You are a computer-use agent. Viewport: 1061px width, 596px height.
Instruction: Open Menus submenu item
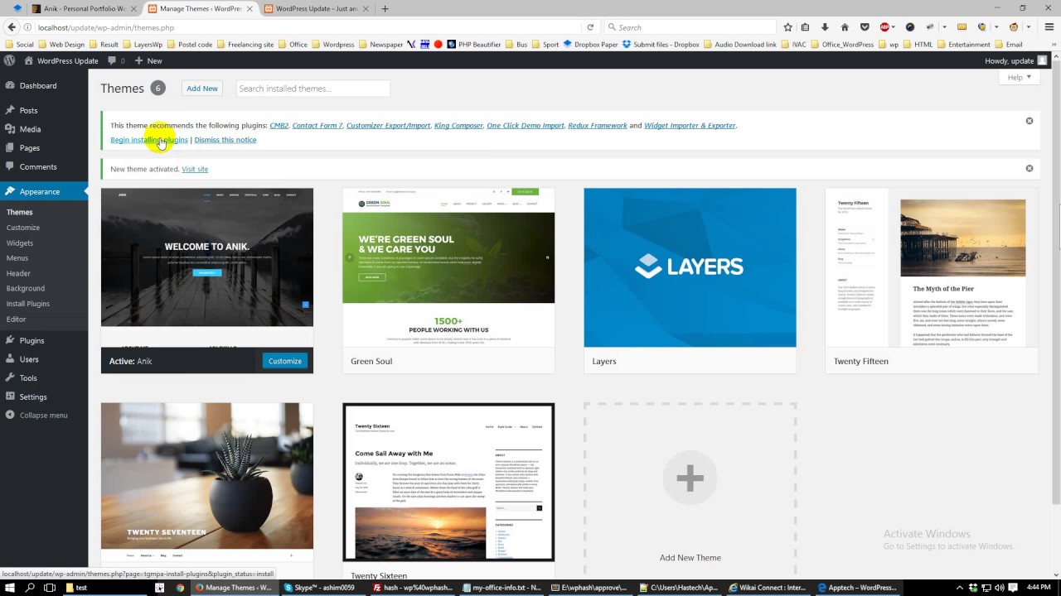[17, 258]
